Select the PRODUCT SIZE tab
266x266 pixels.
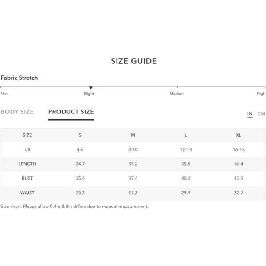(x=71, y=112)
